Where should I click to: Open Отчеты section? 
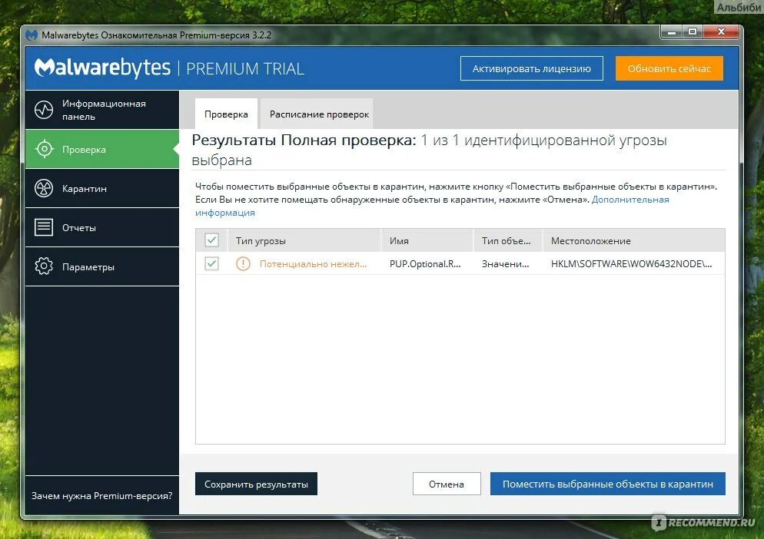(102, 227)
